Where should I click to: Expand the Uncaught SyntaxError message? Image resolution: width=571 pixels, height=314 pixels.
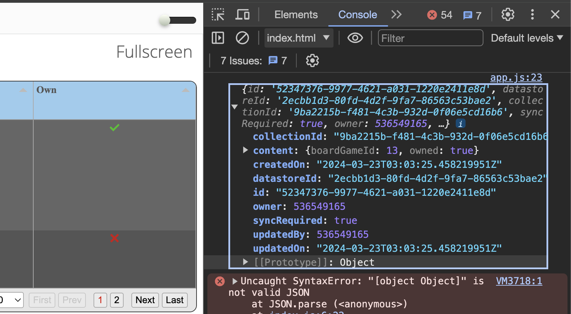235,281
